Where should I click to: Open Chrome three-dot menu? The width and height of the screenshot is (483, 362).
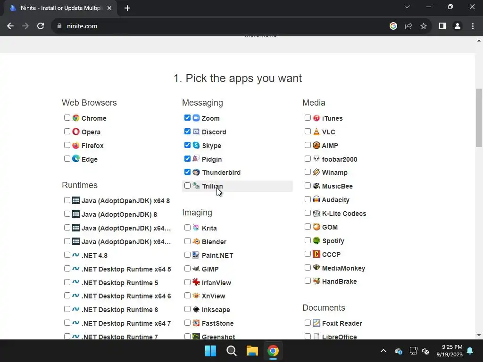click(x=473, y=26)
